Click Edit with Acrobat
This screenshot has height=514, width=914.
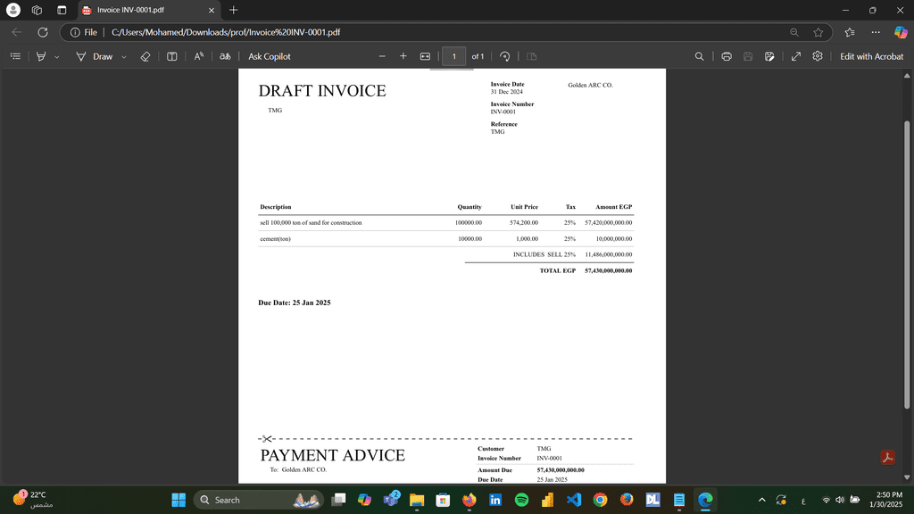(871, 56)
